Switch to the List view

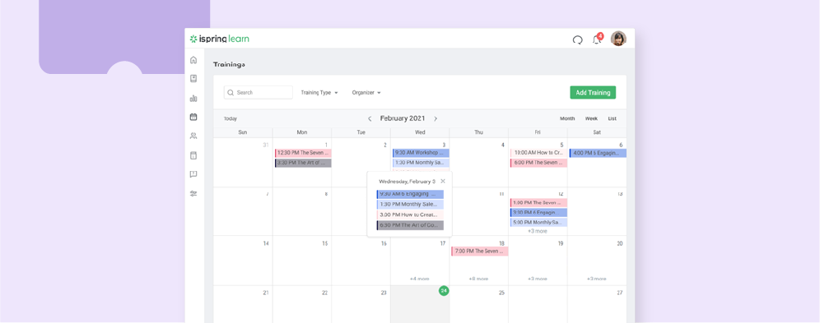click(x=612, y=118)
